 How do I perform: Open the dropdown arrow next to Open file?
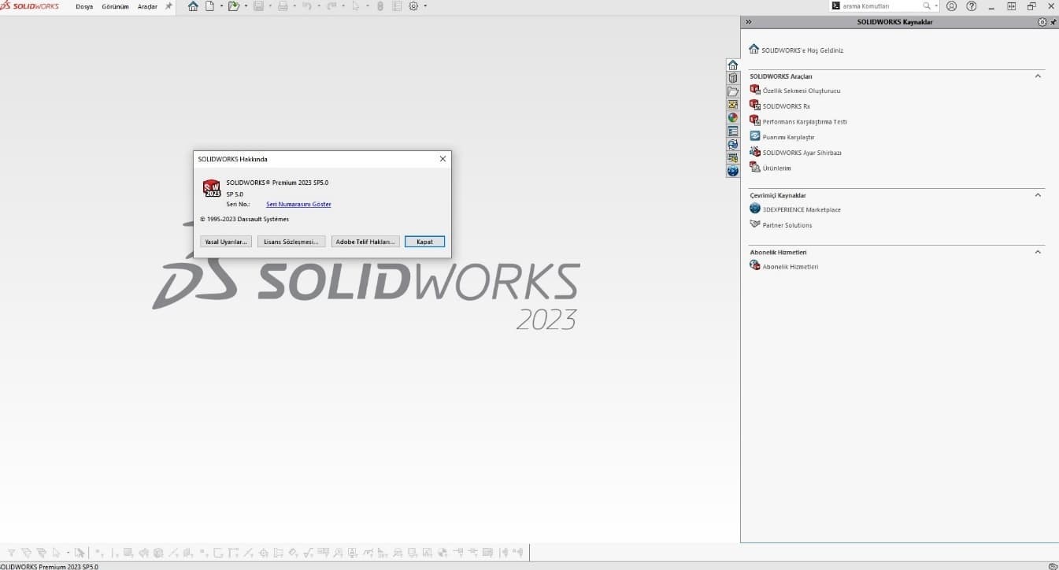coord(246,6)
